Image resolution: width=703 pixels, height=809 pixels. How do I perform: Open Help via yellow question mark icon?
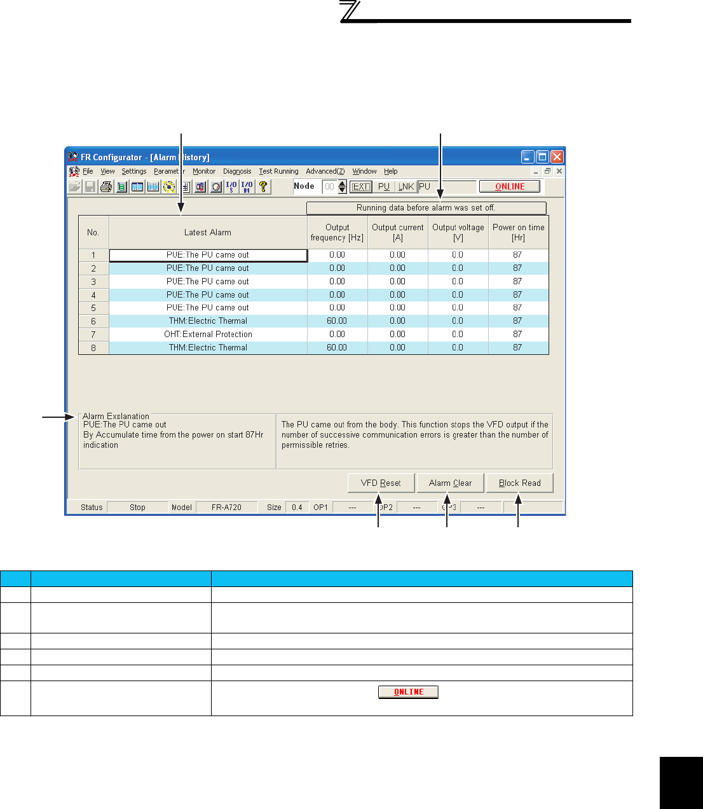click(263, 186)
